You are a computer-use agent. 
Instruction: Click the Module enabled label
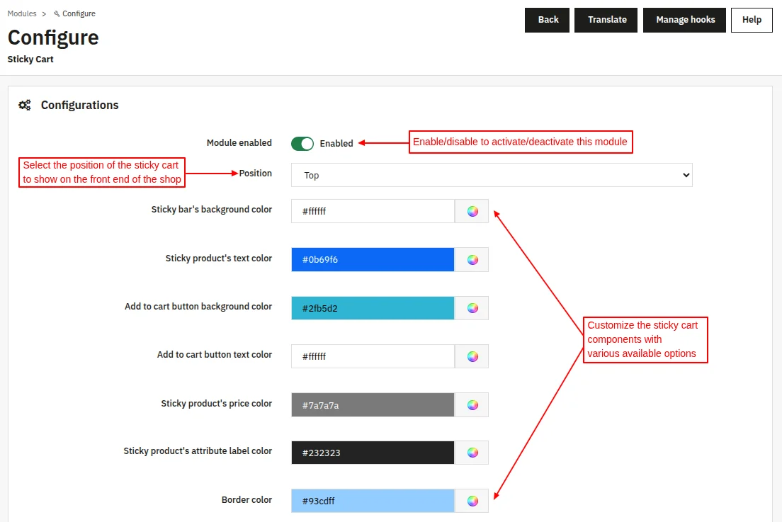[239, 142]
